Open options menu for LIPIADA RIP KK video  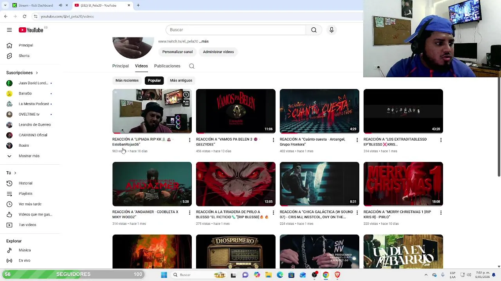tap(189, 140)
